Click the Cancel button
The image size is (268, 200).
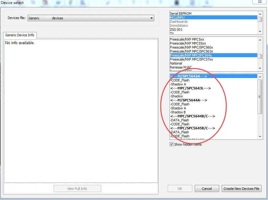[x=207, y=189]
